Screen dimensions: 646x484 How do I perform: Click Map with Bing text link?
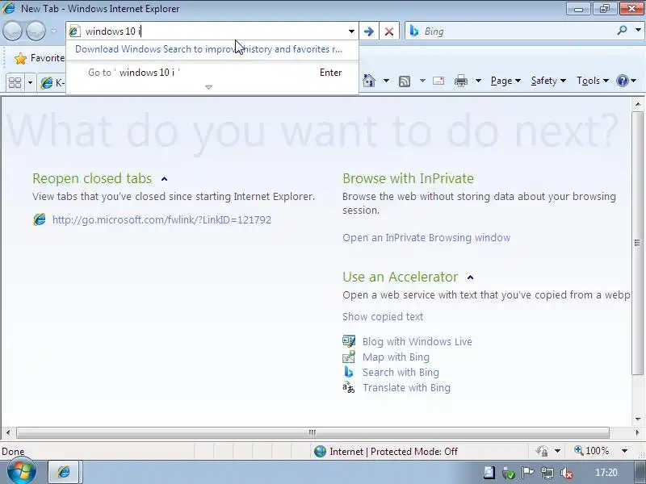pyautogui.click(x=396, y=357)
